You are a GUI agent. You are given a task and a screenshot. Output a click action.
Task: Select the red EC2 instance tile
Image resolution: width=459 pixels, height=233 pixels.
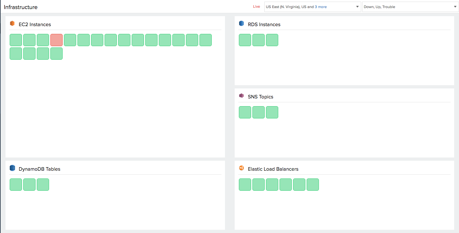[x=56, y=40]
